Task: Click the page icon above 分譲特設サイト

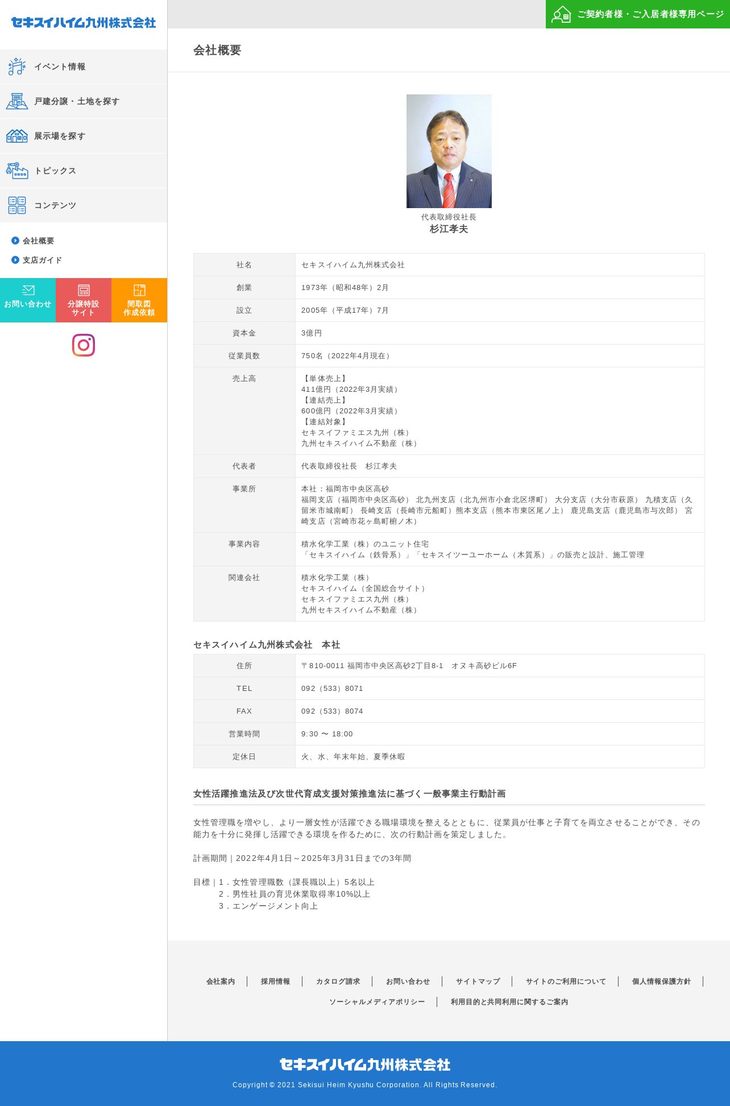Action: [x=84, y=290]
